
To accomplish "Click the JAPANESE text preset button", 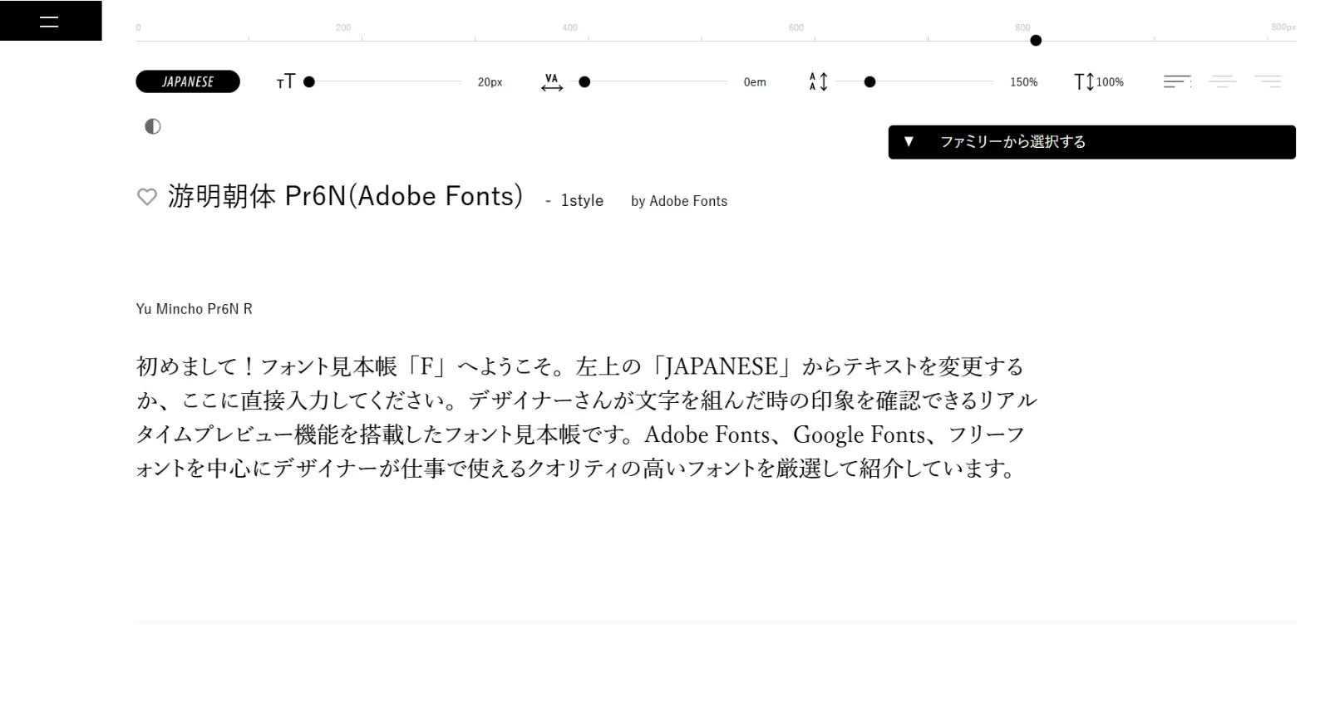I will click(x=188, y=81).
